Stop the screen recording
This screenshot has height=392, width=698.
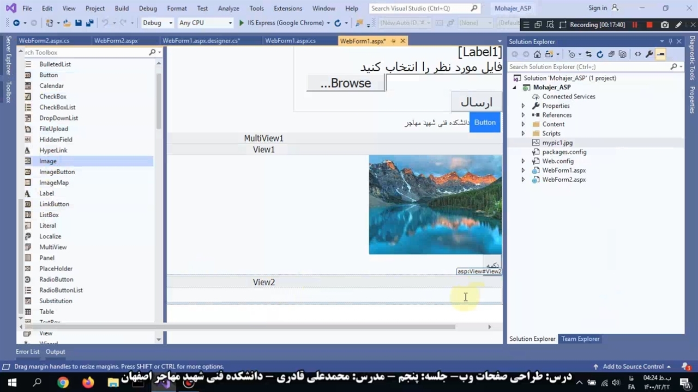click(649, 25)
